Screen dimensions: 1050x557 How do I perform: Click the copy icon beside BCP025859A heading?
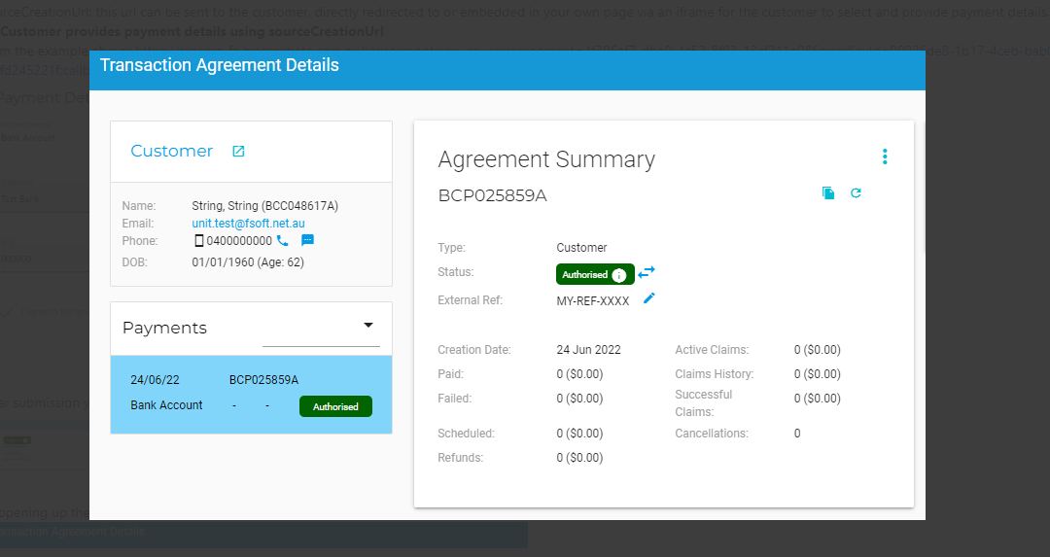pos(828,192)
